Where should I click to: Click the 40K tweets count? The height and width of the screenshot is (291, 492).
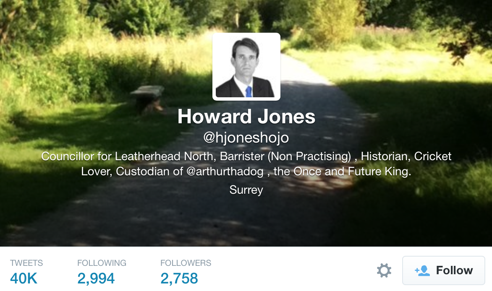point(24,278)
